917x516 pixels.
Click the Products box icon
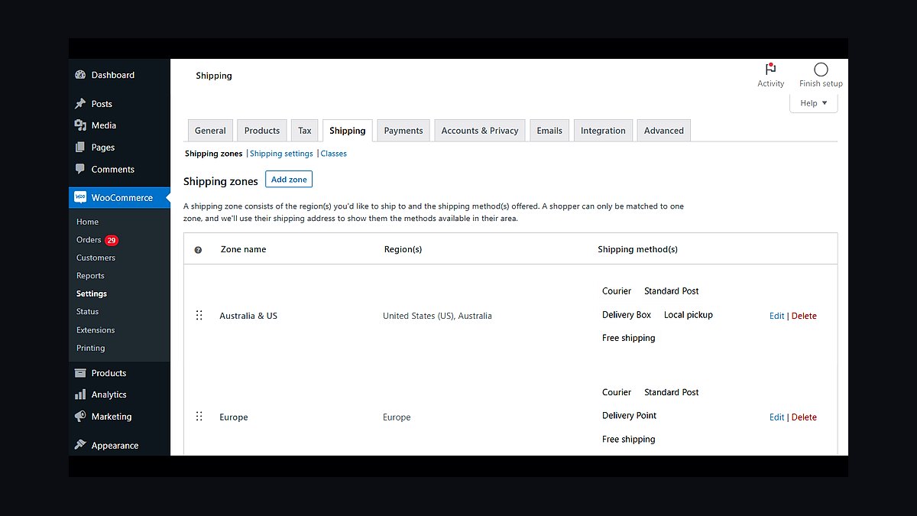click(80, 373)
